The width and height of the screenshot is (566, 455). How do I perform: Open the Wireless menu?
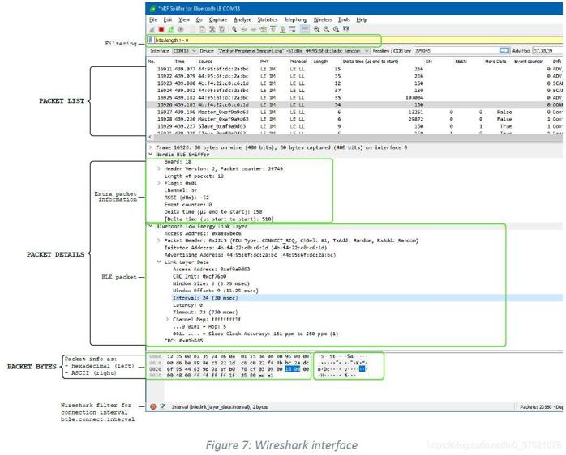tap(323, 19)
